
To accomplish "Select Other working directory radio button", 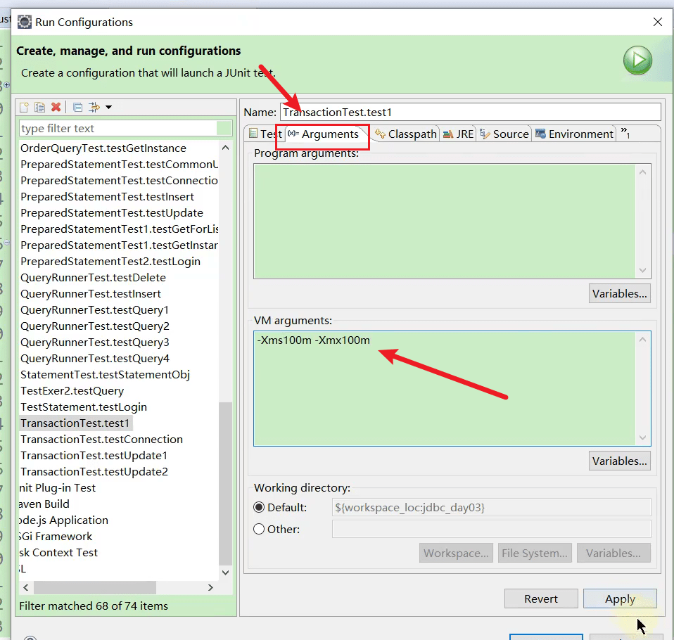I will (259, 529).
